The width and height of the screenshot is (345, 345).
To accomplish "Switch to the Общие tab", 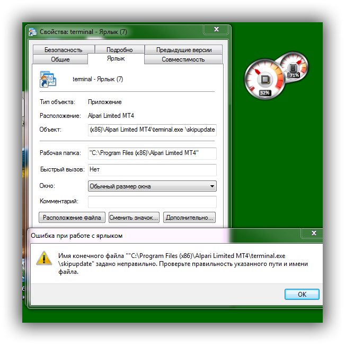I will [60, 59].
